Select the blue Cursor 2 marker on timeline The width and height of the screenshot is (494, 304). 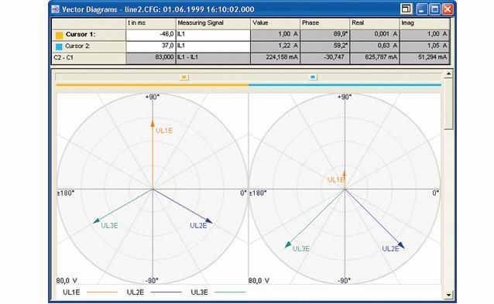click(313, 77)
